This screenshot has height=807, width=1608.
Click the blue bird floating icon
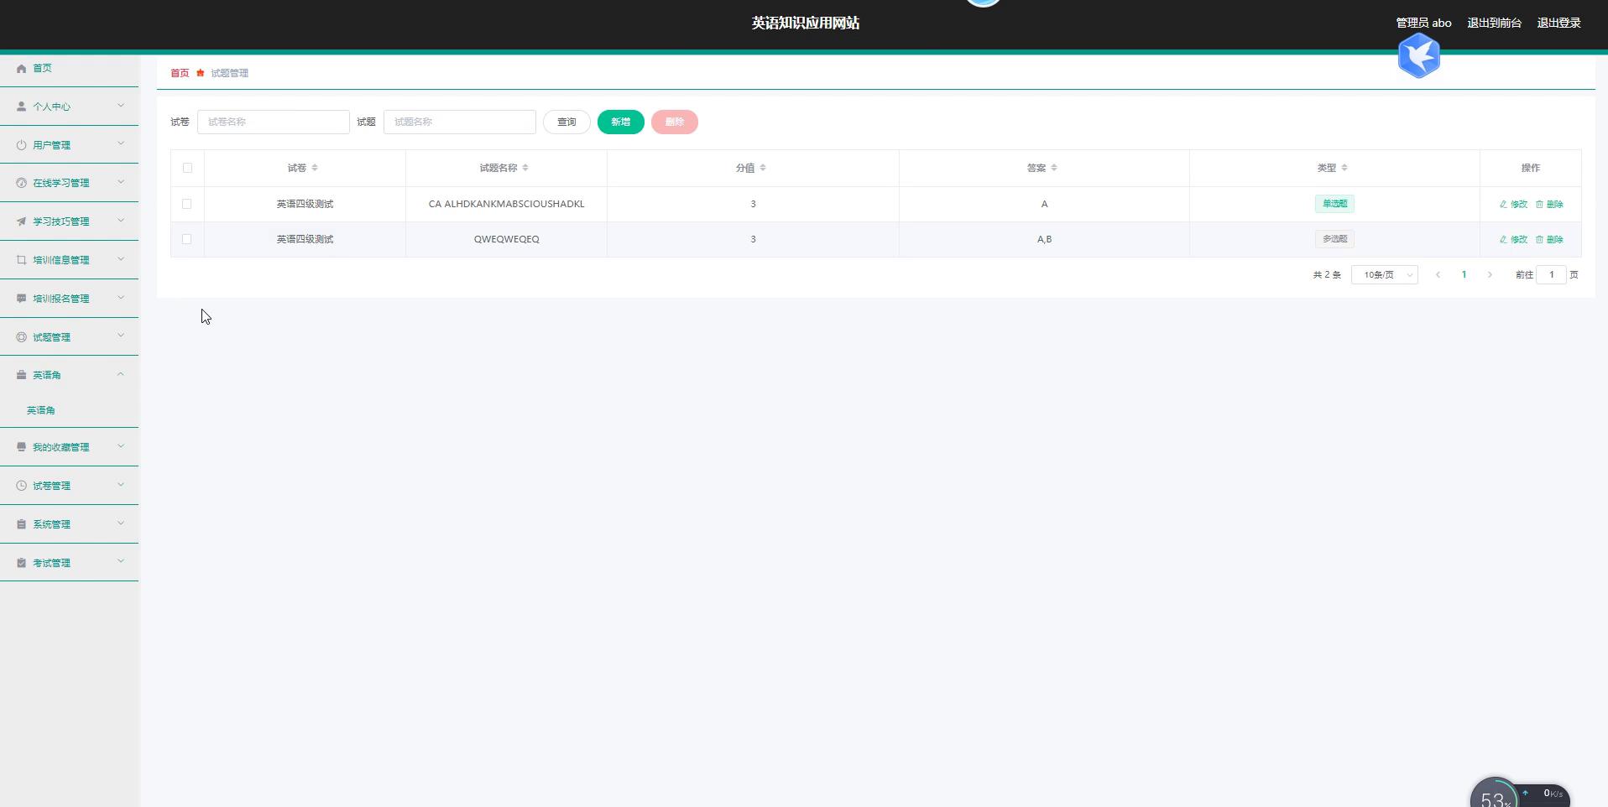[1418, 56]
